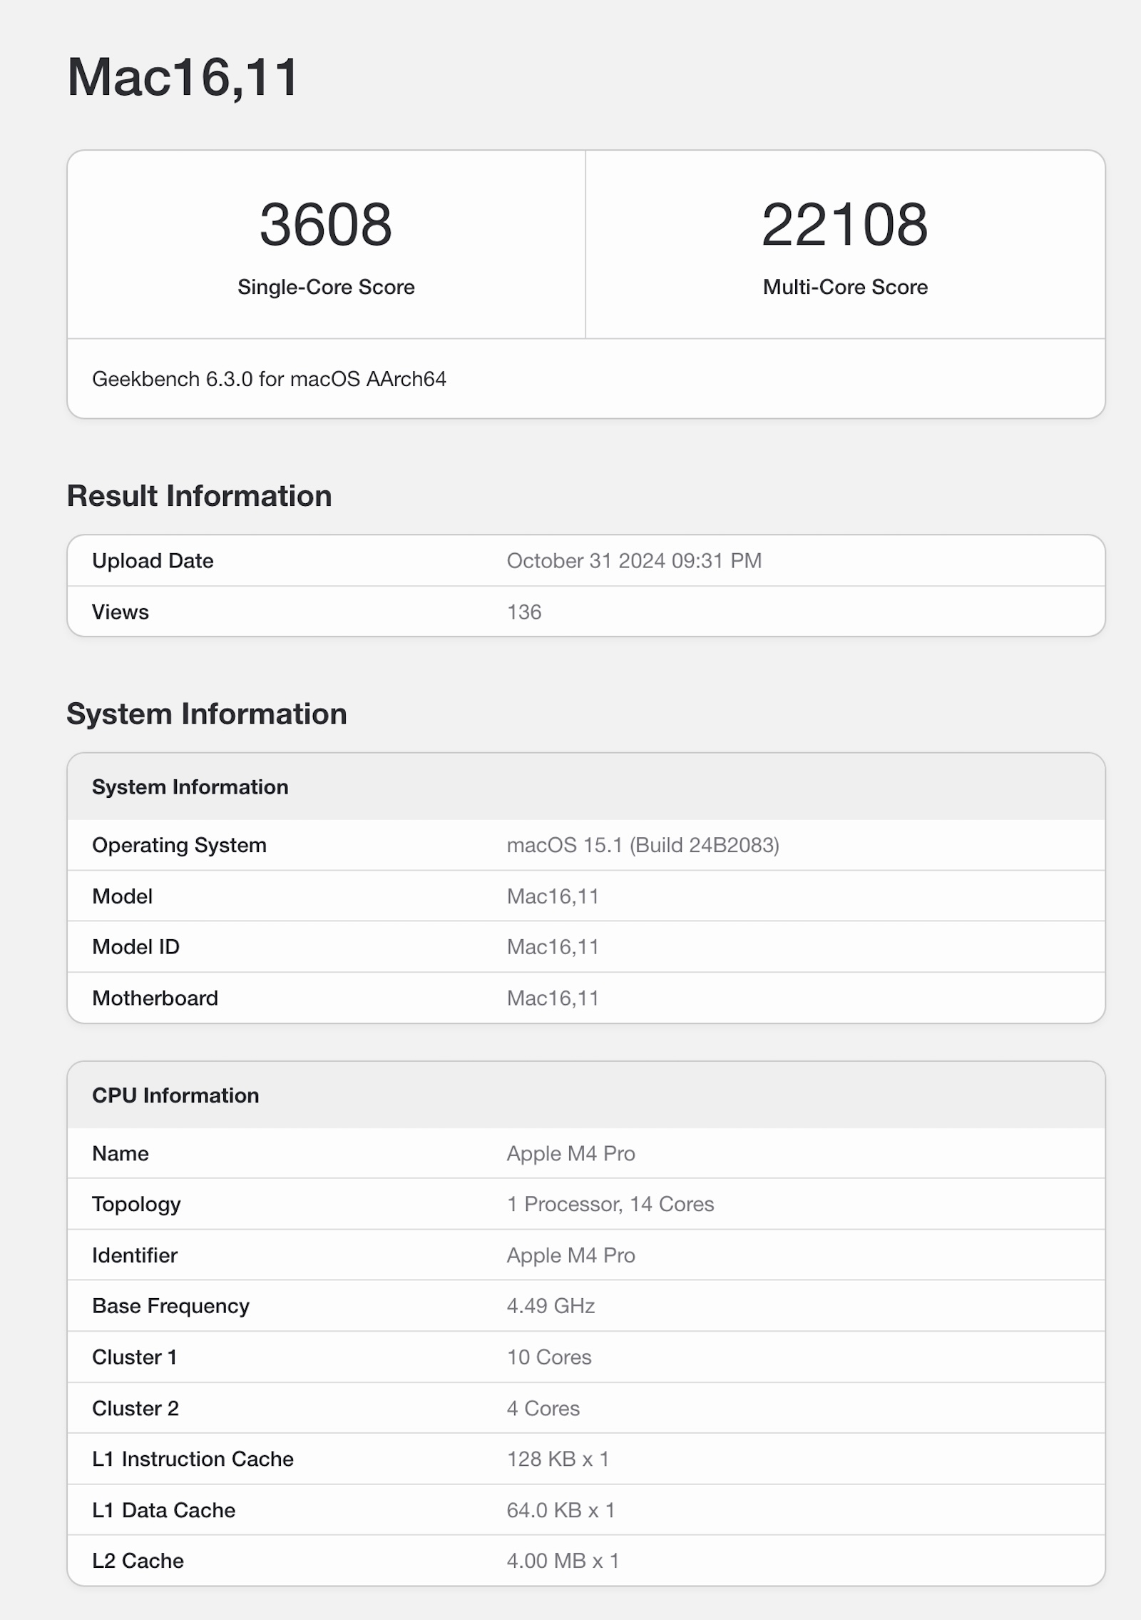Click the CPU Information table header
1141x1620 pixels.
[175, 1095]
